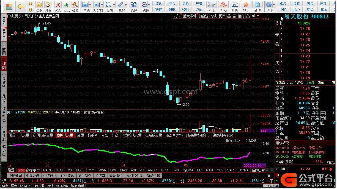Viewport: 337px width, 189px height.
Task: Open the 自选 watchlist star-folder icon
Action: click(85, 4)
